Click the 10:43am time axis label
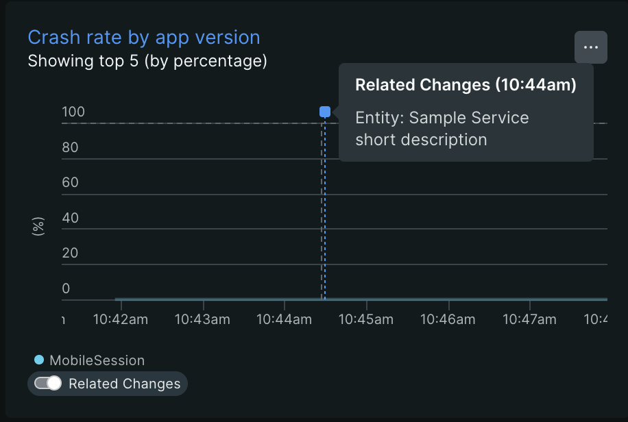Viewport: 628px width, 422px height. click(x=202, y=319)
